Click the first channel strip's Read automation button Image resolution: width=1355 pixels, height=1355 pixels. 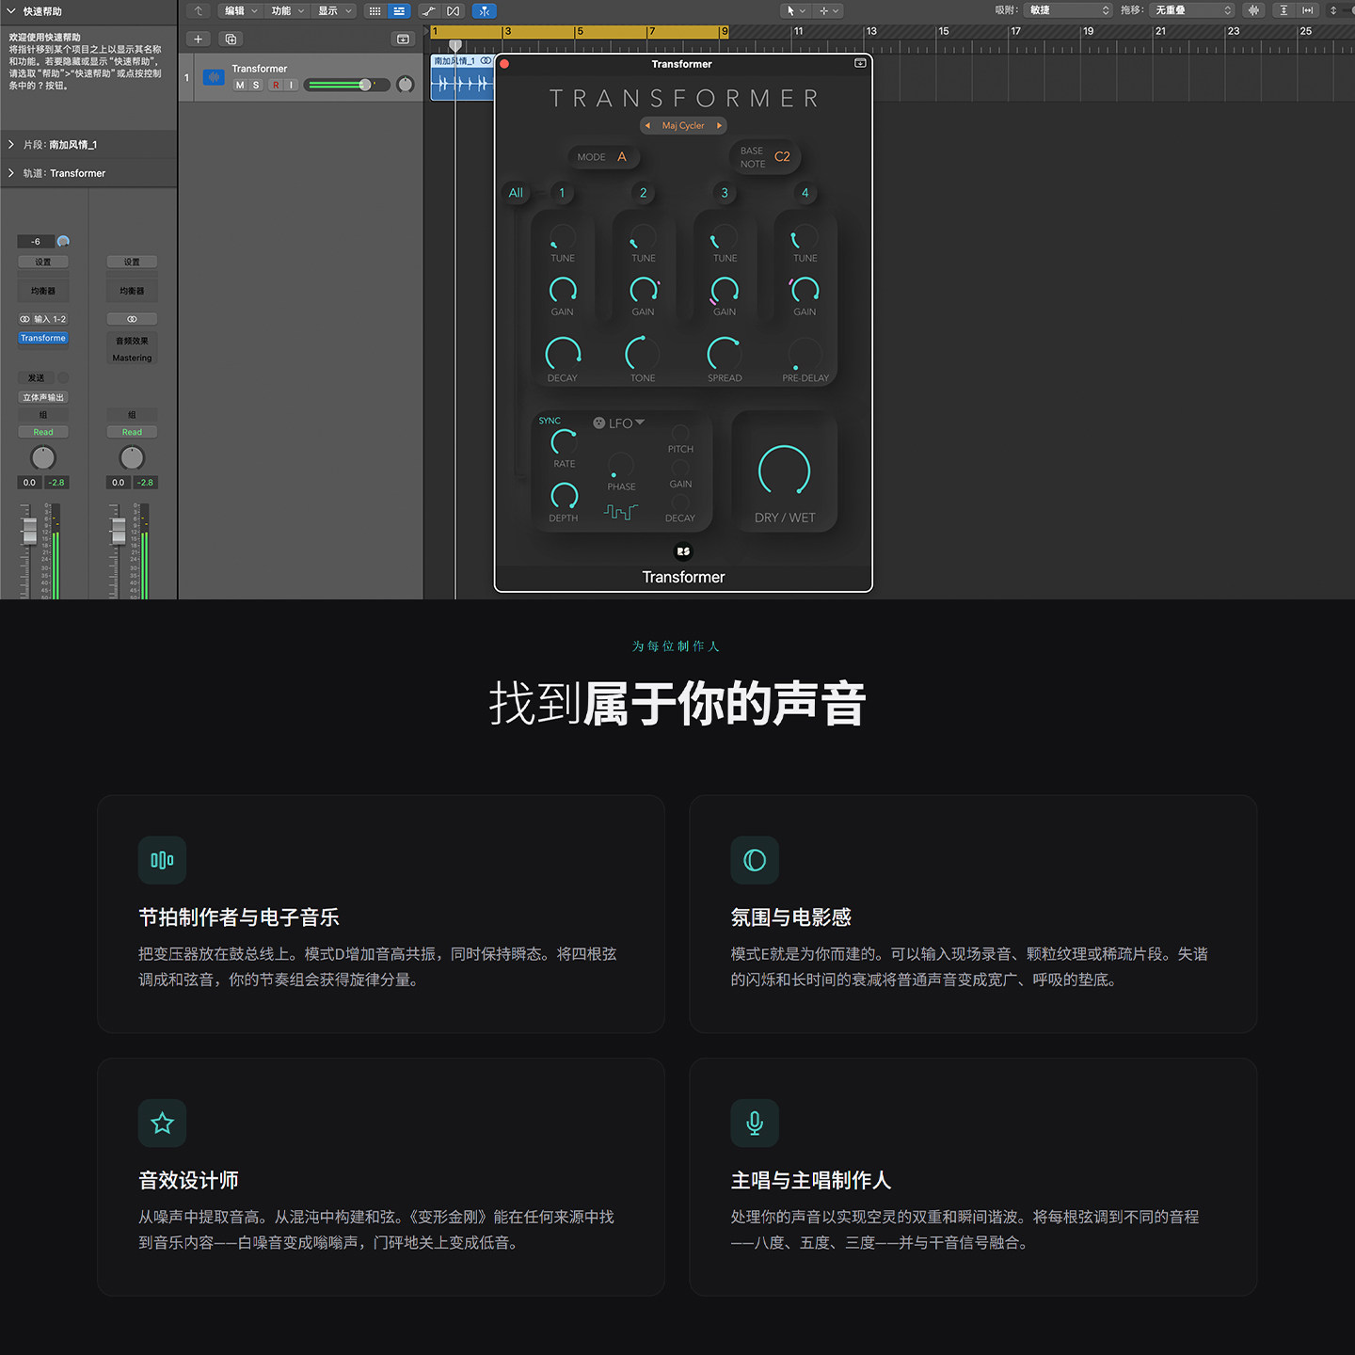(43, 432)
